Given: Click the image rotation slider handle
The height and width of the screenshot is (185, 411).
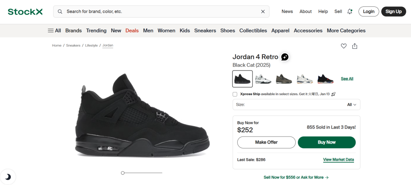Looking at the screenshot, I should click(x=123, y=173).
